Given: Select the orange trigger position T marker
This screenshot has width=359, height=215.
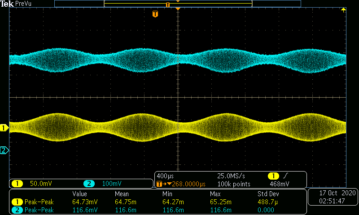Looking at the screenshot, I should [x=155, y=14].
